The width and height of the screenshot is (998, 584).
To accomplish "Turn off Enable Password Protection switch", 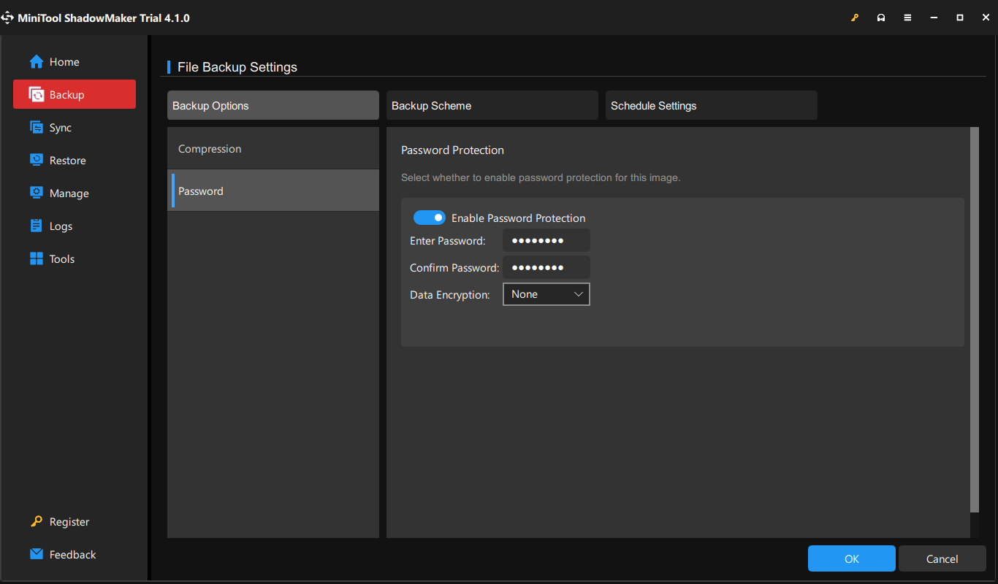I will click(x=430, y=218).
